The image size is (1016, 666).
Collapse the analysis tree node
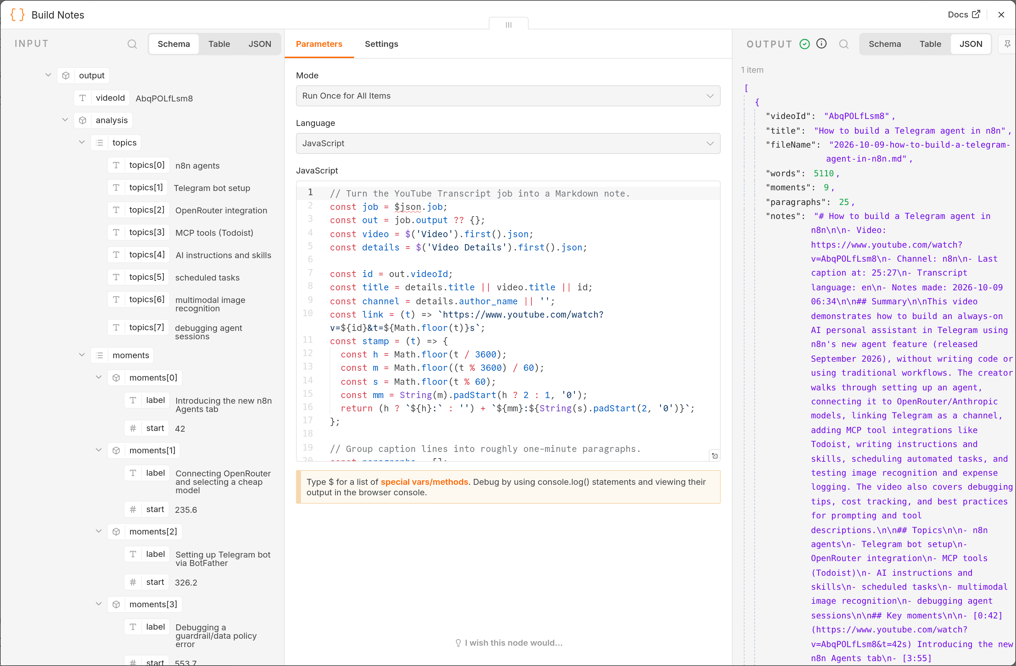tap(65, 120)
